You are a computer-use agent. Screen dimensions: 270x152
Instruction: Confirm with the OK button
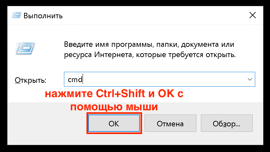pos(114,123)
